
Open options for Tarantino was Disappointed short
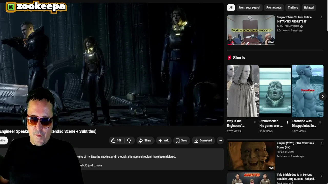pos(320,123)
